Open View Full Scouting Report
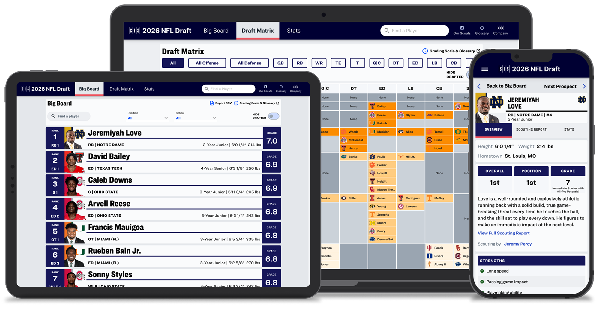 pos(504,233)
